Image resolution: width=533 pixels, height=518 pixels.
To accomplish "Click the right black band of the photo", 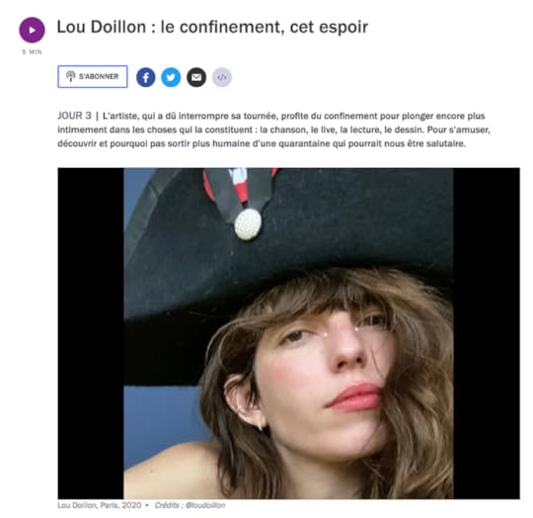I will coord(487,333).
